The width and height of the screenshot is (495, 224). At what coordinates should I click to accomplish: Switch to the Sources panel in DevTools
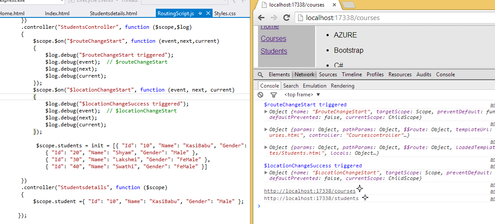click(328, 75)
